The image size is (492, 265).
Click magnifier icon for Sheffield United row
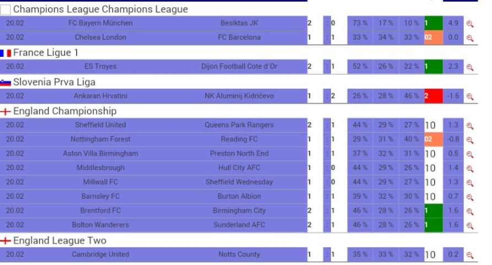[470, 125]
